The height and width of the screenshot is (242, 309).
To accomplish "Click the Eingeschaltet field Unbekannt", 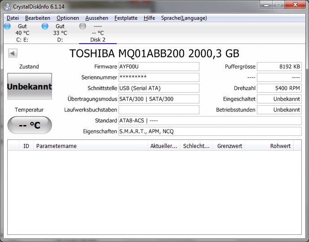I will [x=279, y=99].
